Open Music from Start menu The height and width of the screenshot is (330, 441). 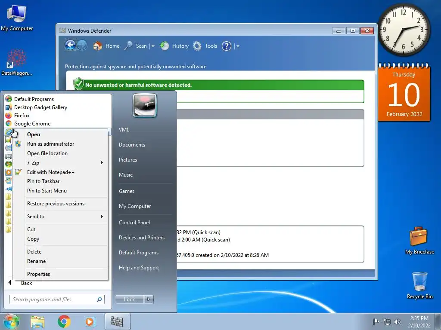click(125, 174)
